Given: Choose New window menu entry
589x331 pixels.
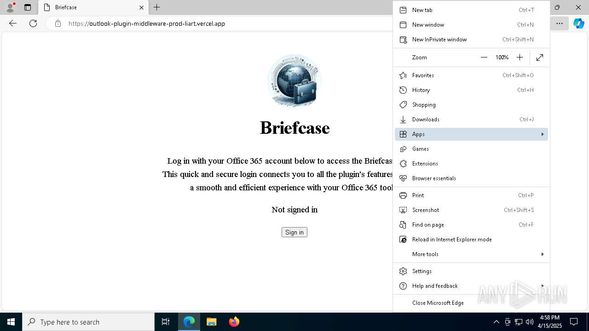Looking at the screenshot, I should point(471,25).
